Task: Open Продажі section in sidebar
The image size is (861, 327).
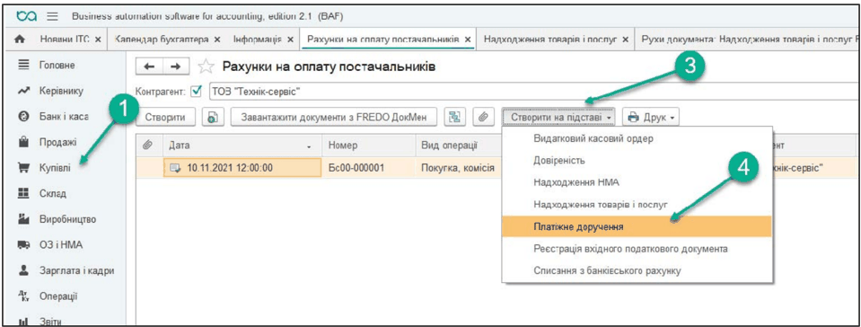Action: pos(57,142)
